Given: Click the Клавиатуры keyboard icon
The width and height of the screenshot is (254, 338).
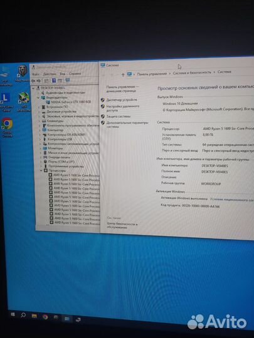Looking at the screenshot, I should click(x=44, y=121).
